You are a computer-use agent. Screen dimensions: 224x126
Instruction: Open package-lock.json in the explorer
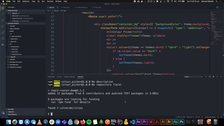point(15,62)
